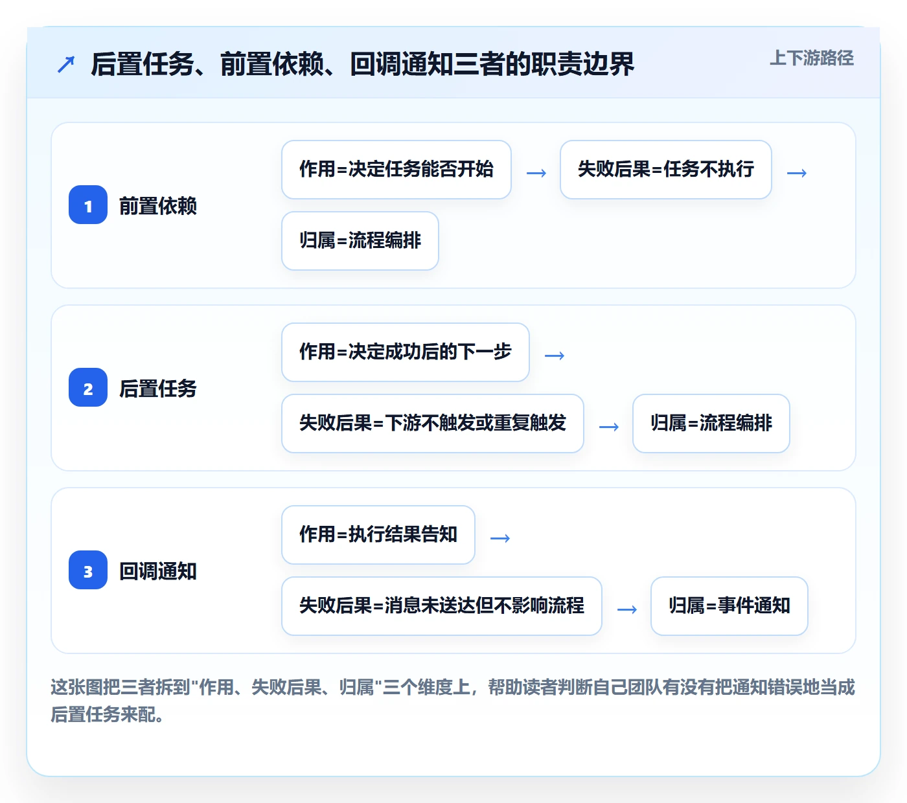Click the 后置任务 row label
Viewport: 907px width, 803px height.
pyautogui.click(x=158, y=388)
